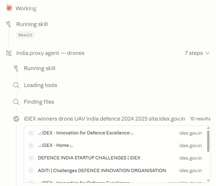Image resolution: width=216 pixels, height=186 pixels.
Task: Select the top Running skill step
Action: click(32, 24)
